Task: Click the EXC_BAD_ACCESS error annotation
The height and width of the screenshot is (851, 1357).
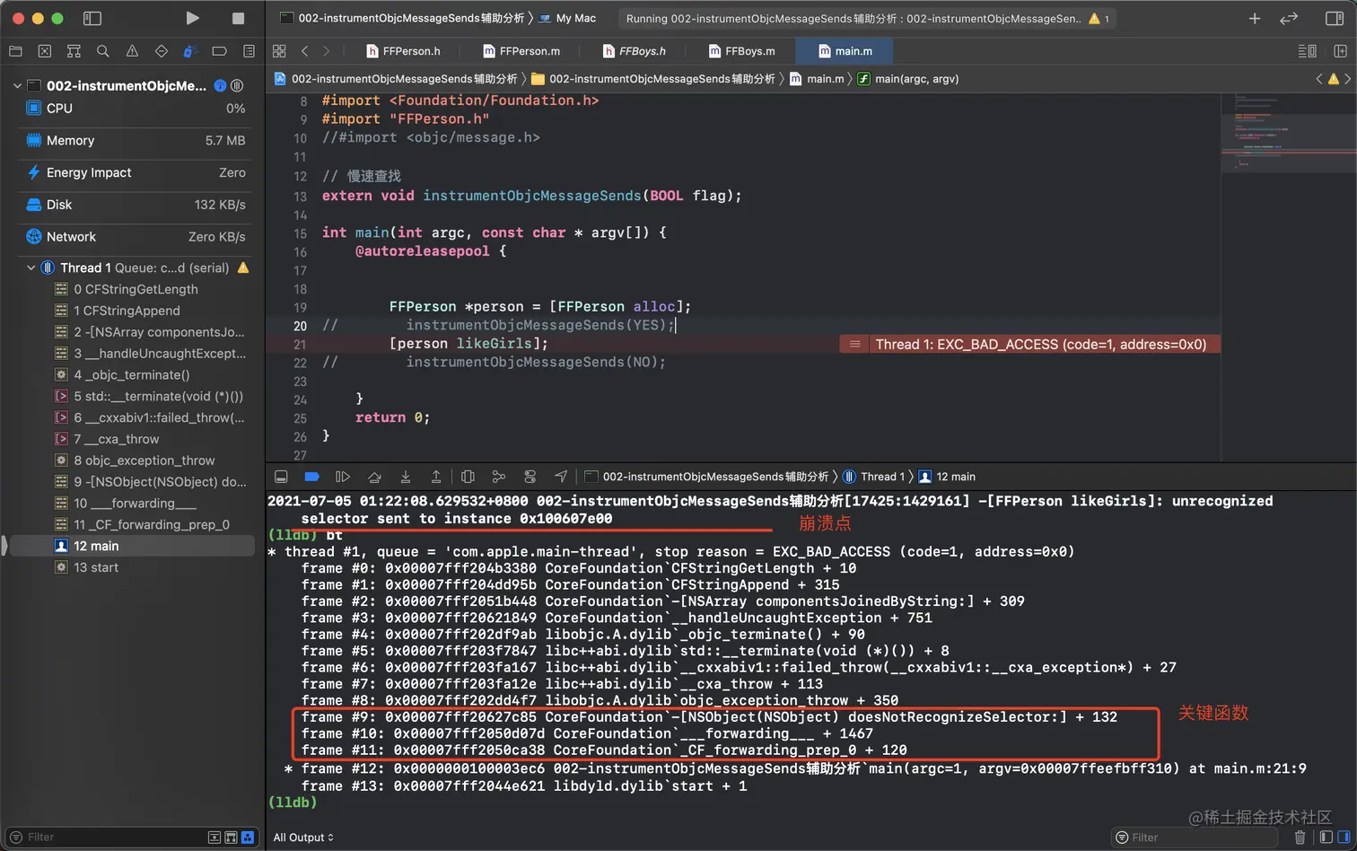Action: (1030, 345)
